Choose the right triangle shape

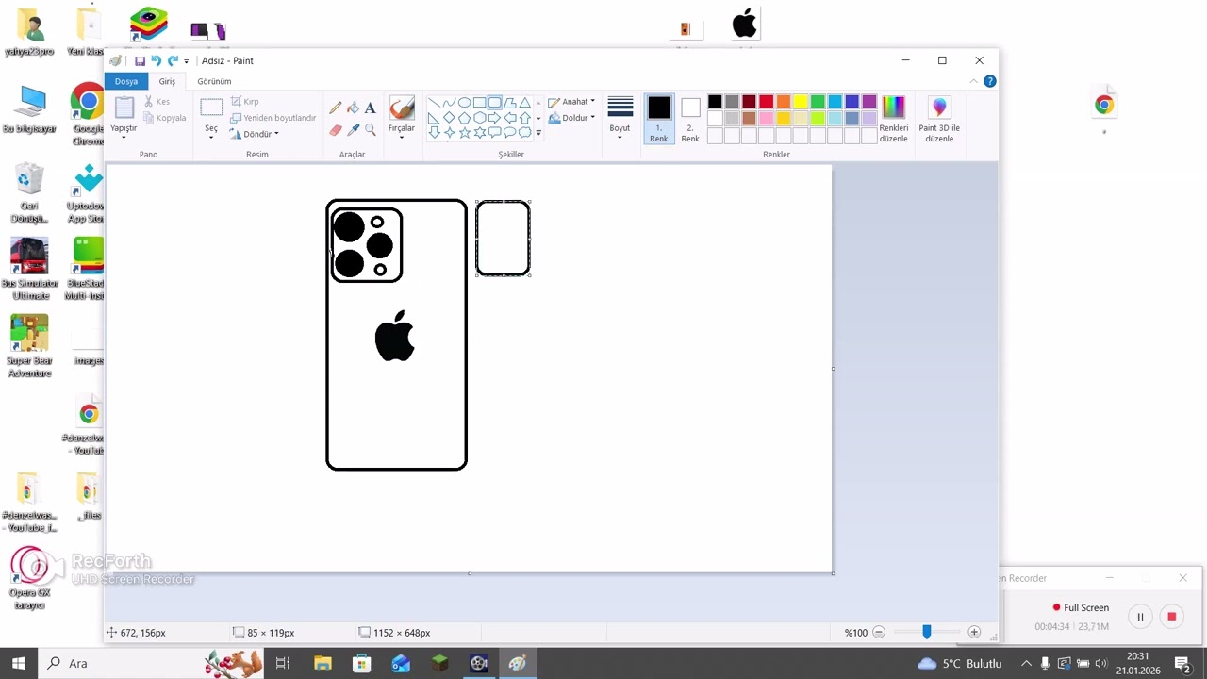pos(434,118)
